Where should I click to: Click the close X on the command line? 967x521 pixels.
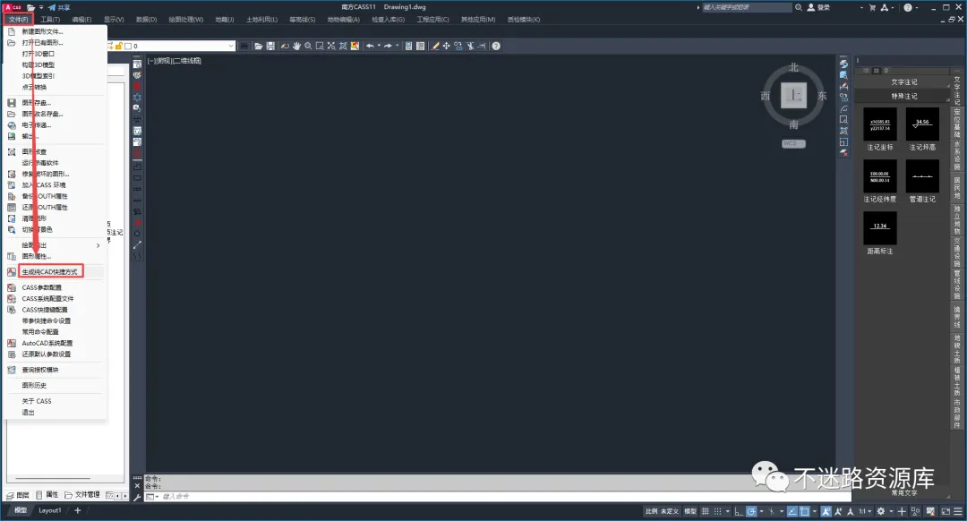[x=138, y=486]
